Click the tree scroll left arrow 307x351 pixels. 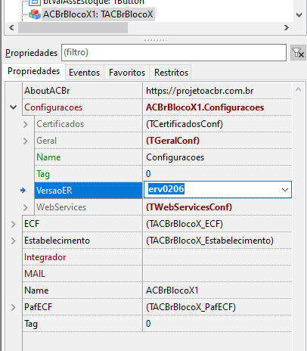(x=11, y=27)
